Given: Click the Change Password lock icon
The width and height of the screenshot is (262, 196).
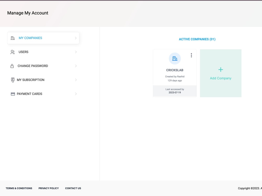Looking at the screenshot, I should pos(12,66).
